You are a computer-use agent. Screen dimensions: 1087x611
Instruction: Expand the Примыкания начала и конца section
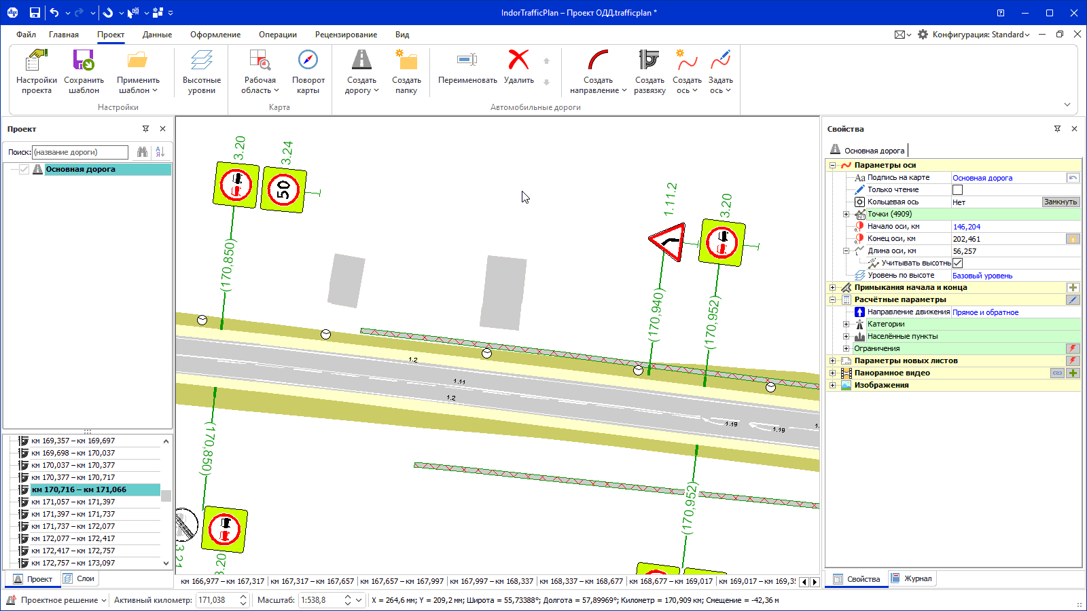point(832,288)
